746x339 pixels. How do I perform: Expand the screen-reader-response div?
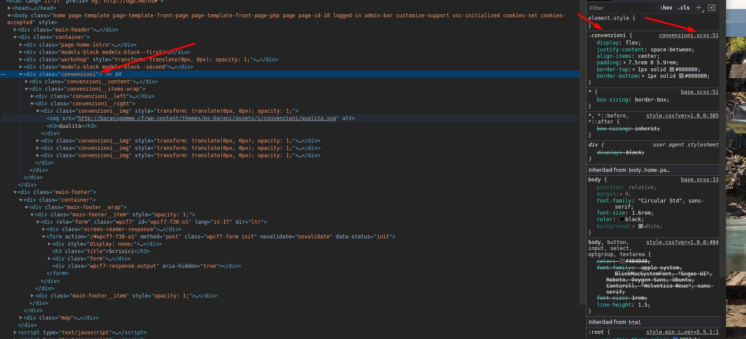click(x=44, y=229)
